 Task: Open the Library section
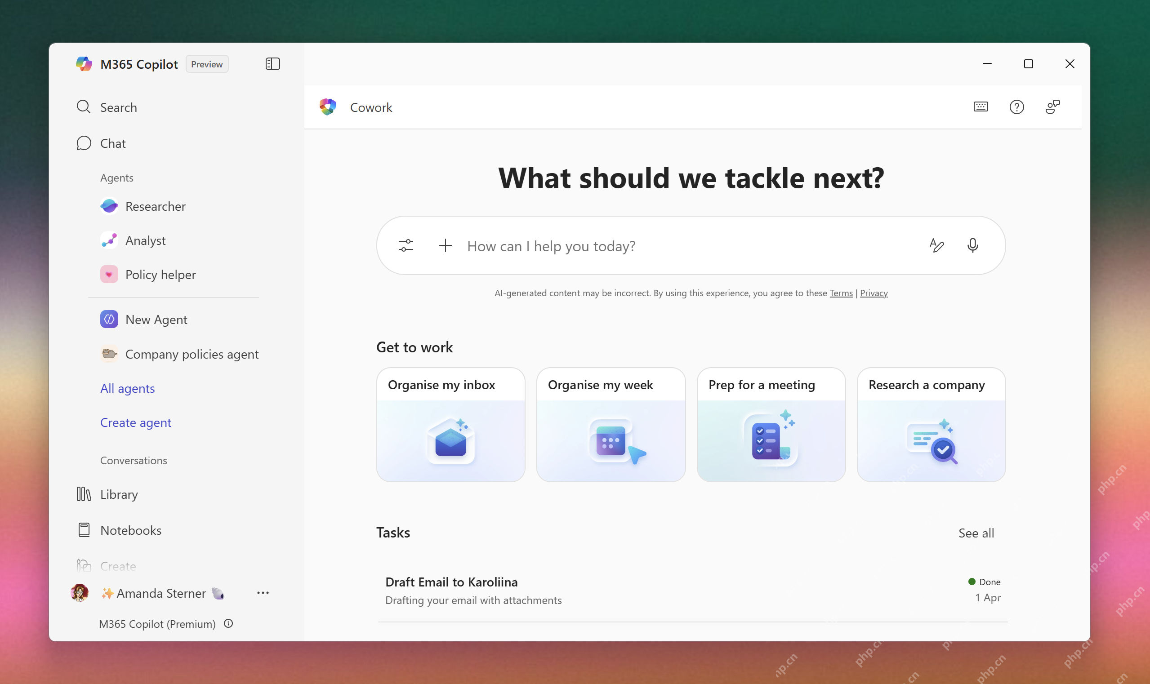107,494
